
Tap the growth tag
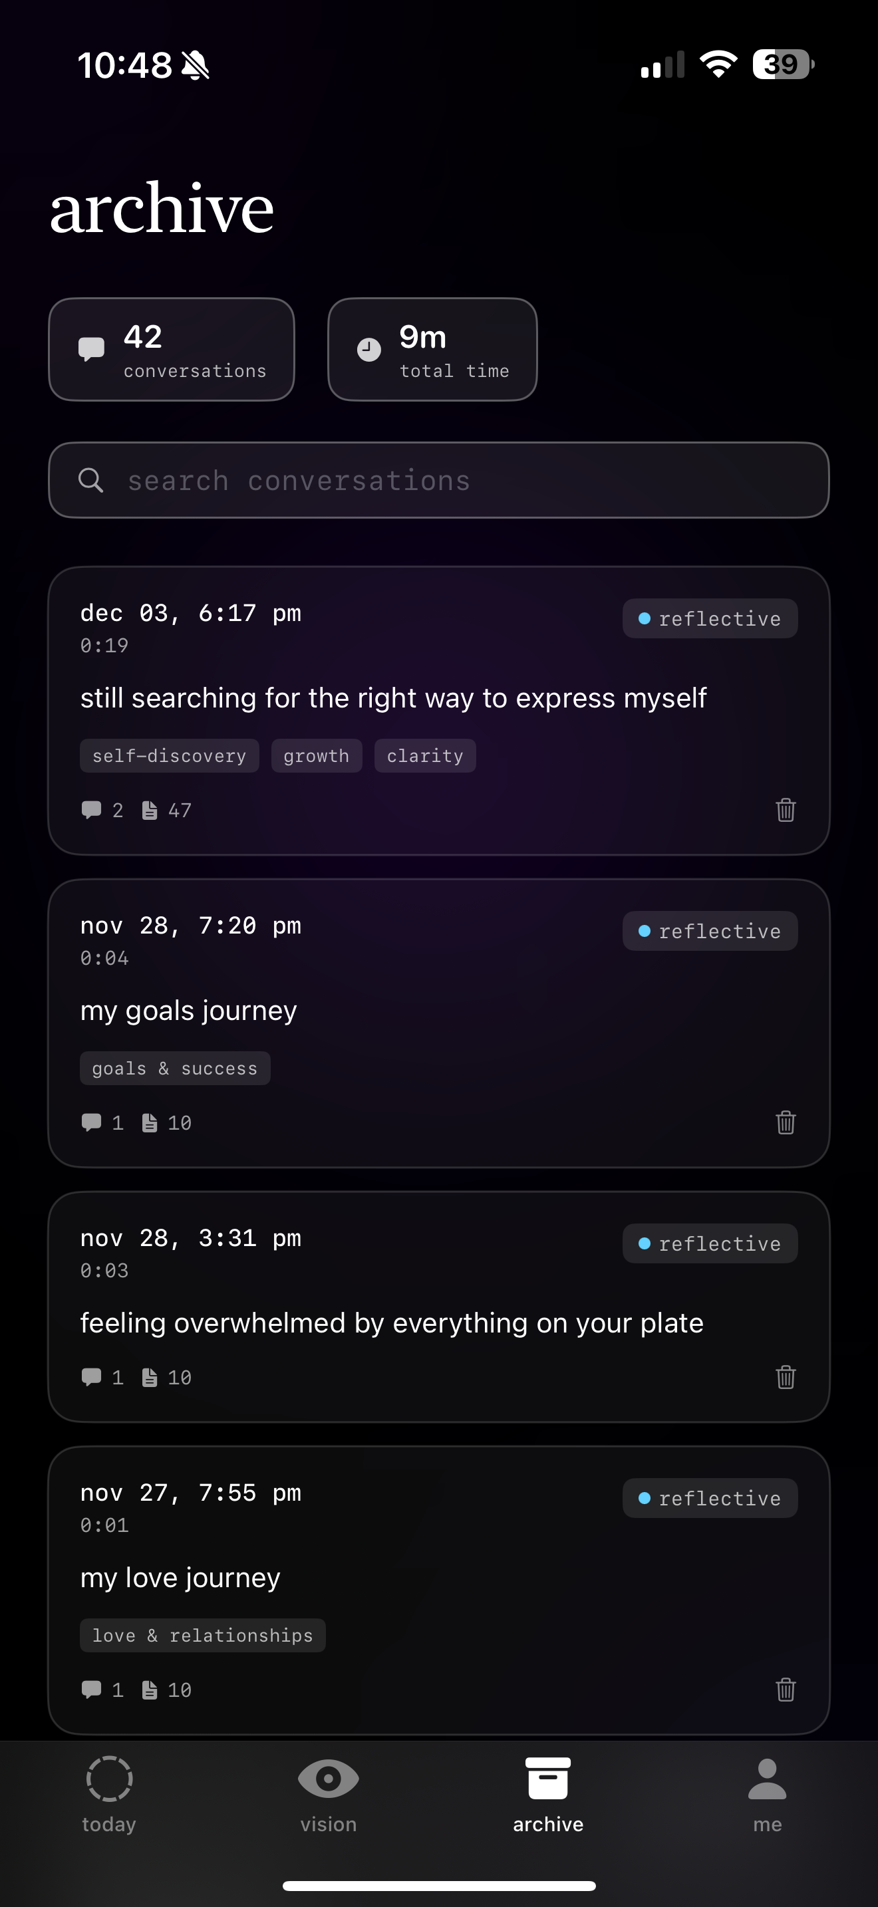(x=316, y=756)
